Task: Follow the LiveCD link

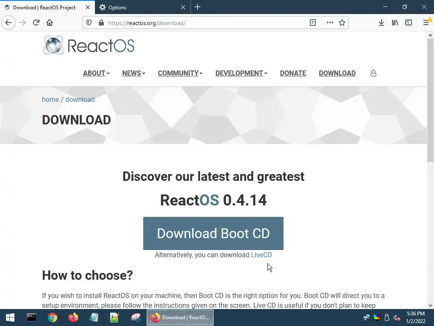Action: 261,255
